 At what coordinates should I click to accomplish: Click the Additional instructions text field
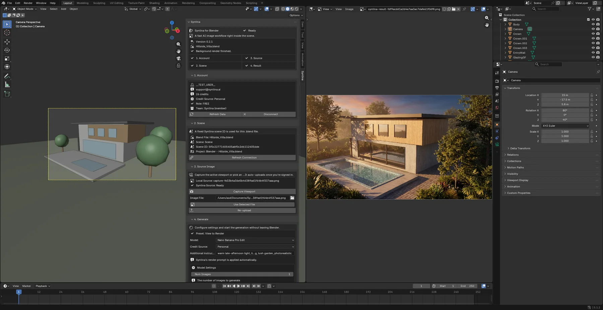[255, 253]
